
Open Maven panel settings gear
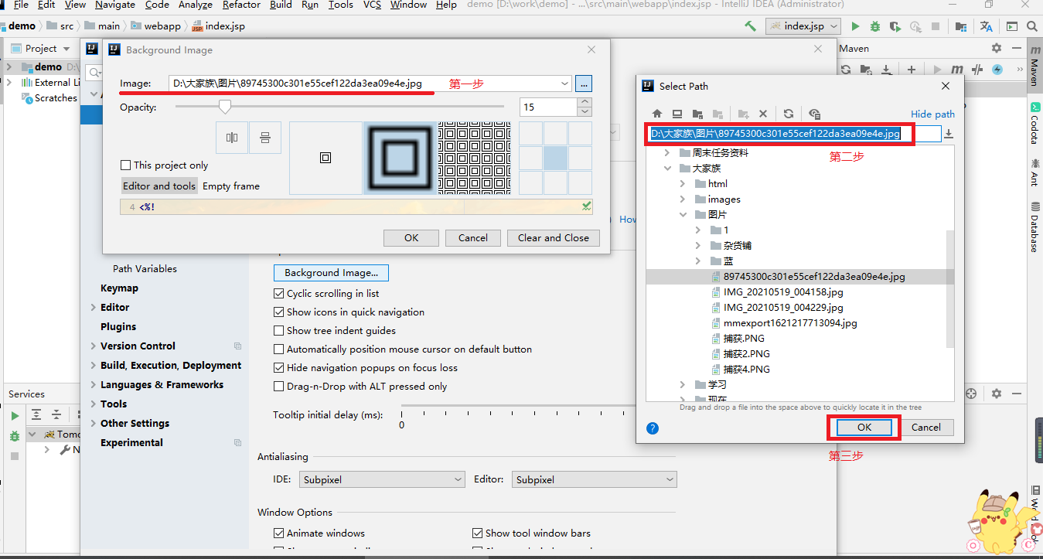click(997, 48)
